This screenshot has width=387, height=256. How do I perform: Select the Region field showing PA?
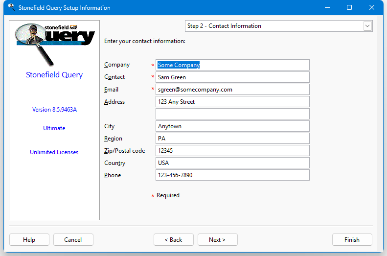[x=232, y=139]
